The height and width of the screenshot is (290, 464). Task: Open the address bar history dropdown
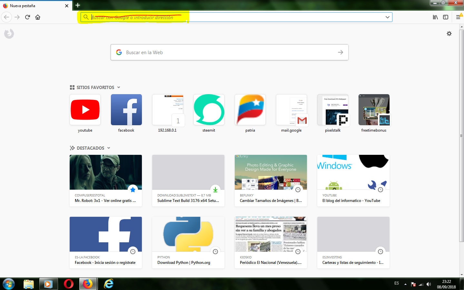tap(388, 17)
